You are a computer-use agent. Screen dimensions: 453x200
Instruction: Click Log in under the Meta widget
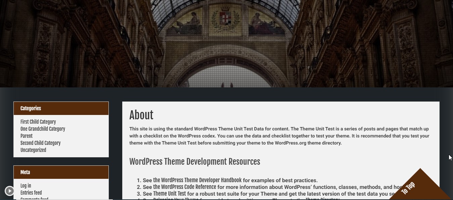click(26, 185)
